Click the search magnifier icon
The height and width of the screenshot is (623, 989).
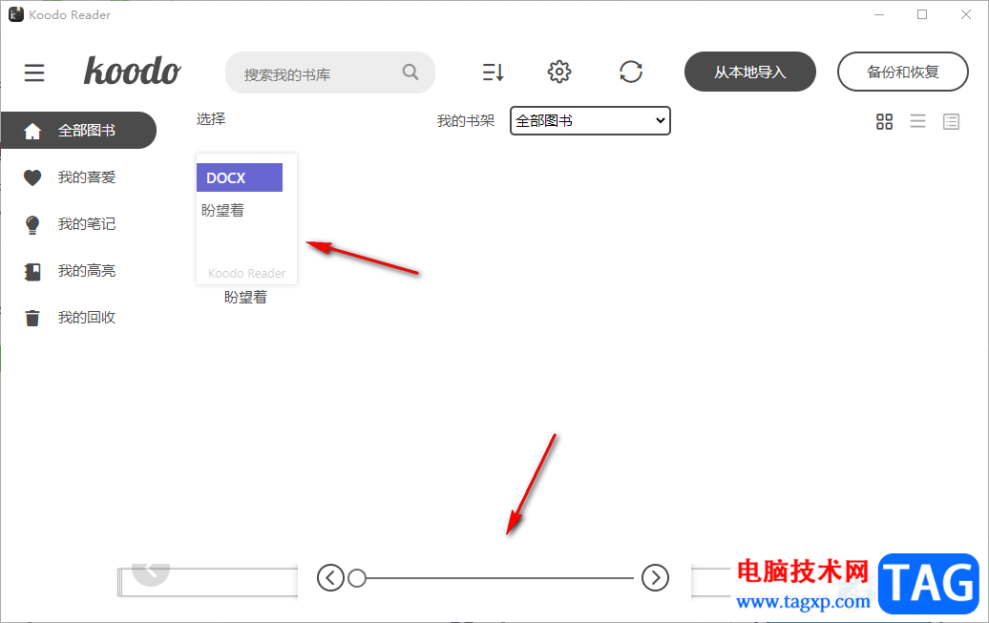click(x=410, y=72)
